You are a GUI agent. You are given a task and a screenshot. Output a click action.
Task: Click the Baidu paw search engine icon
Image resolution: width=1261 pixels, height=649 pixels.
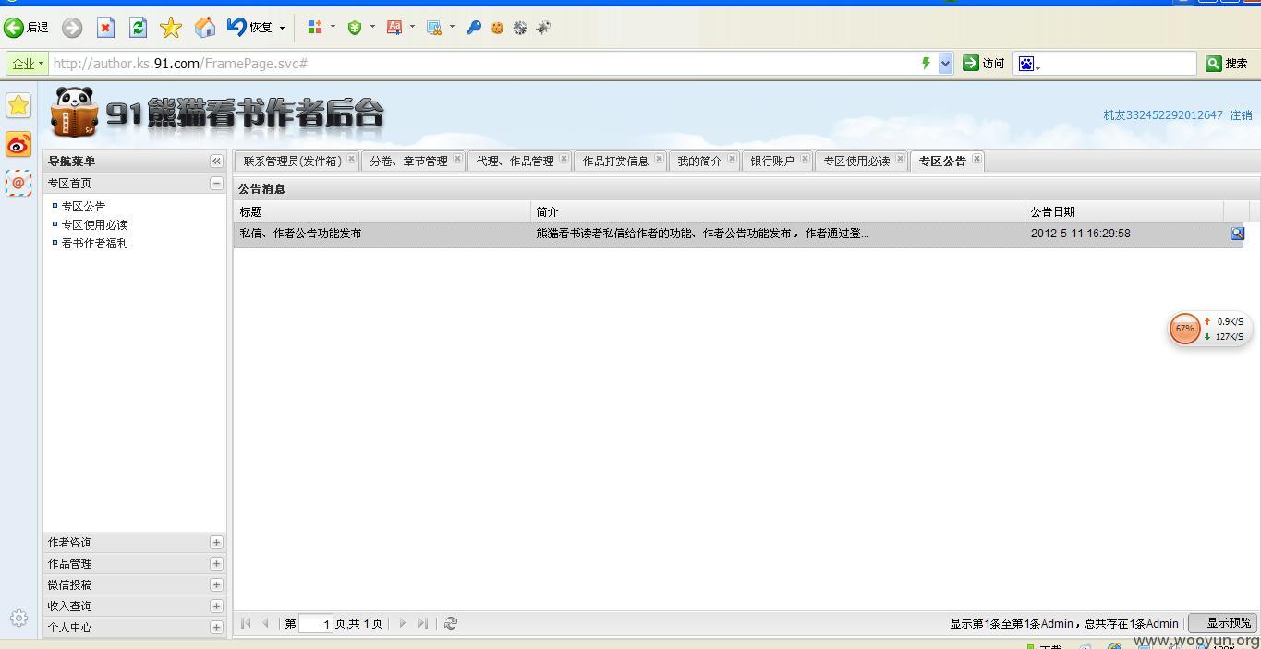click(1027, 64)
